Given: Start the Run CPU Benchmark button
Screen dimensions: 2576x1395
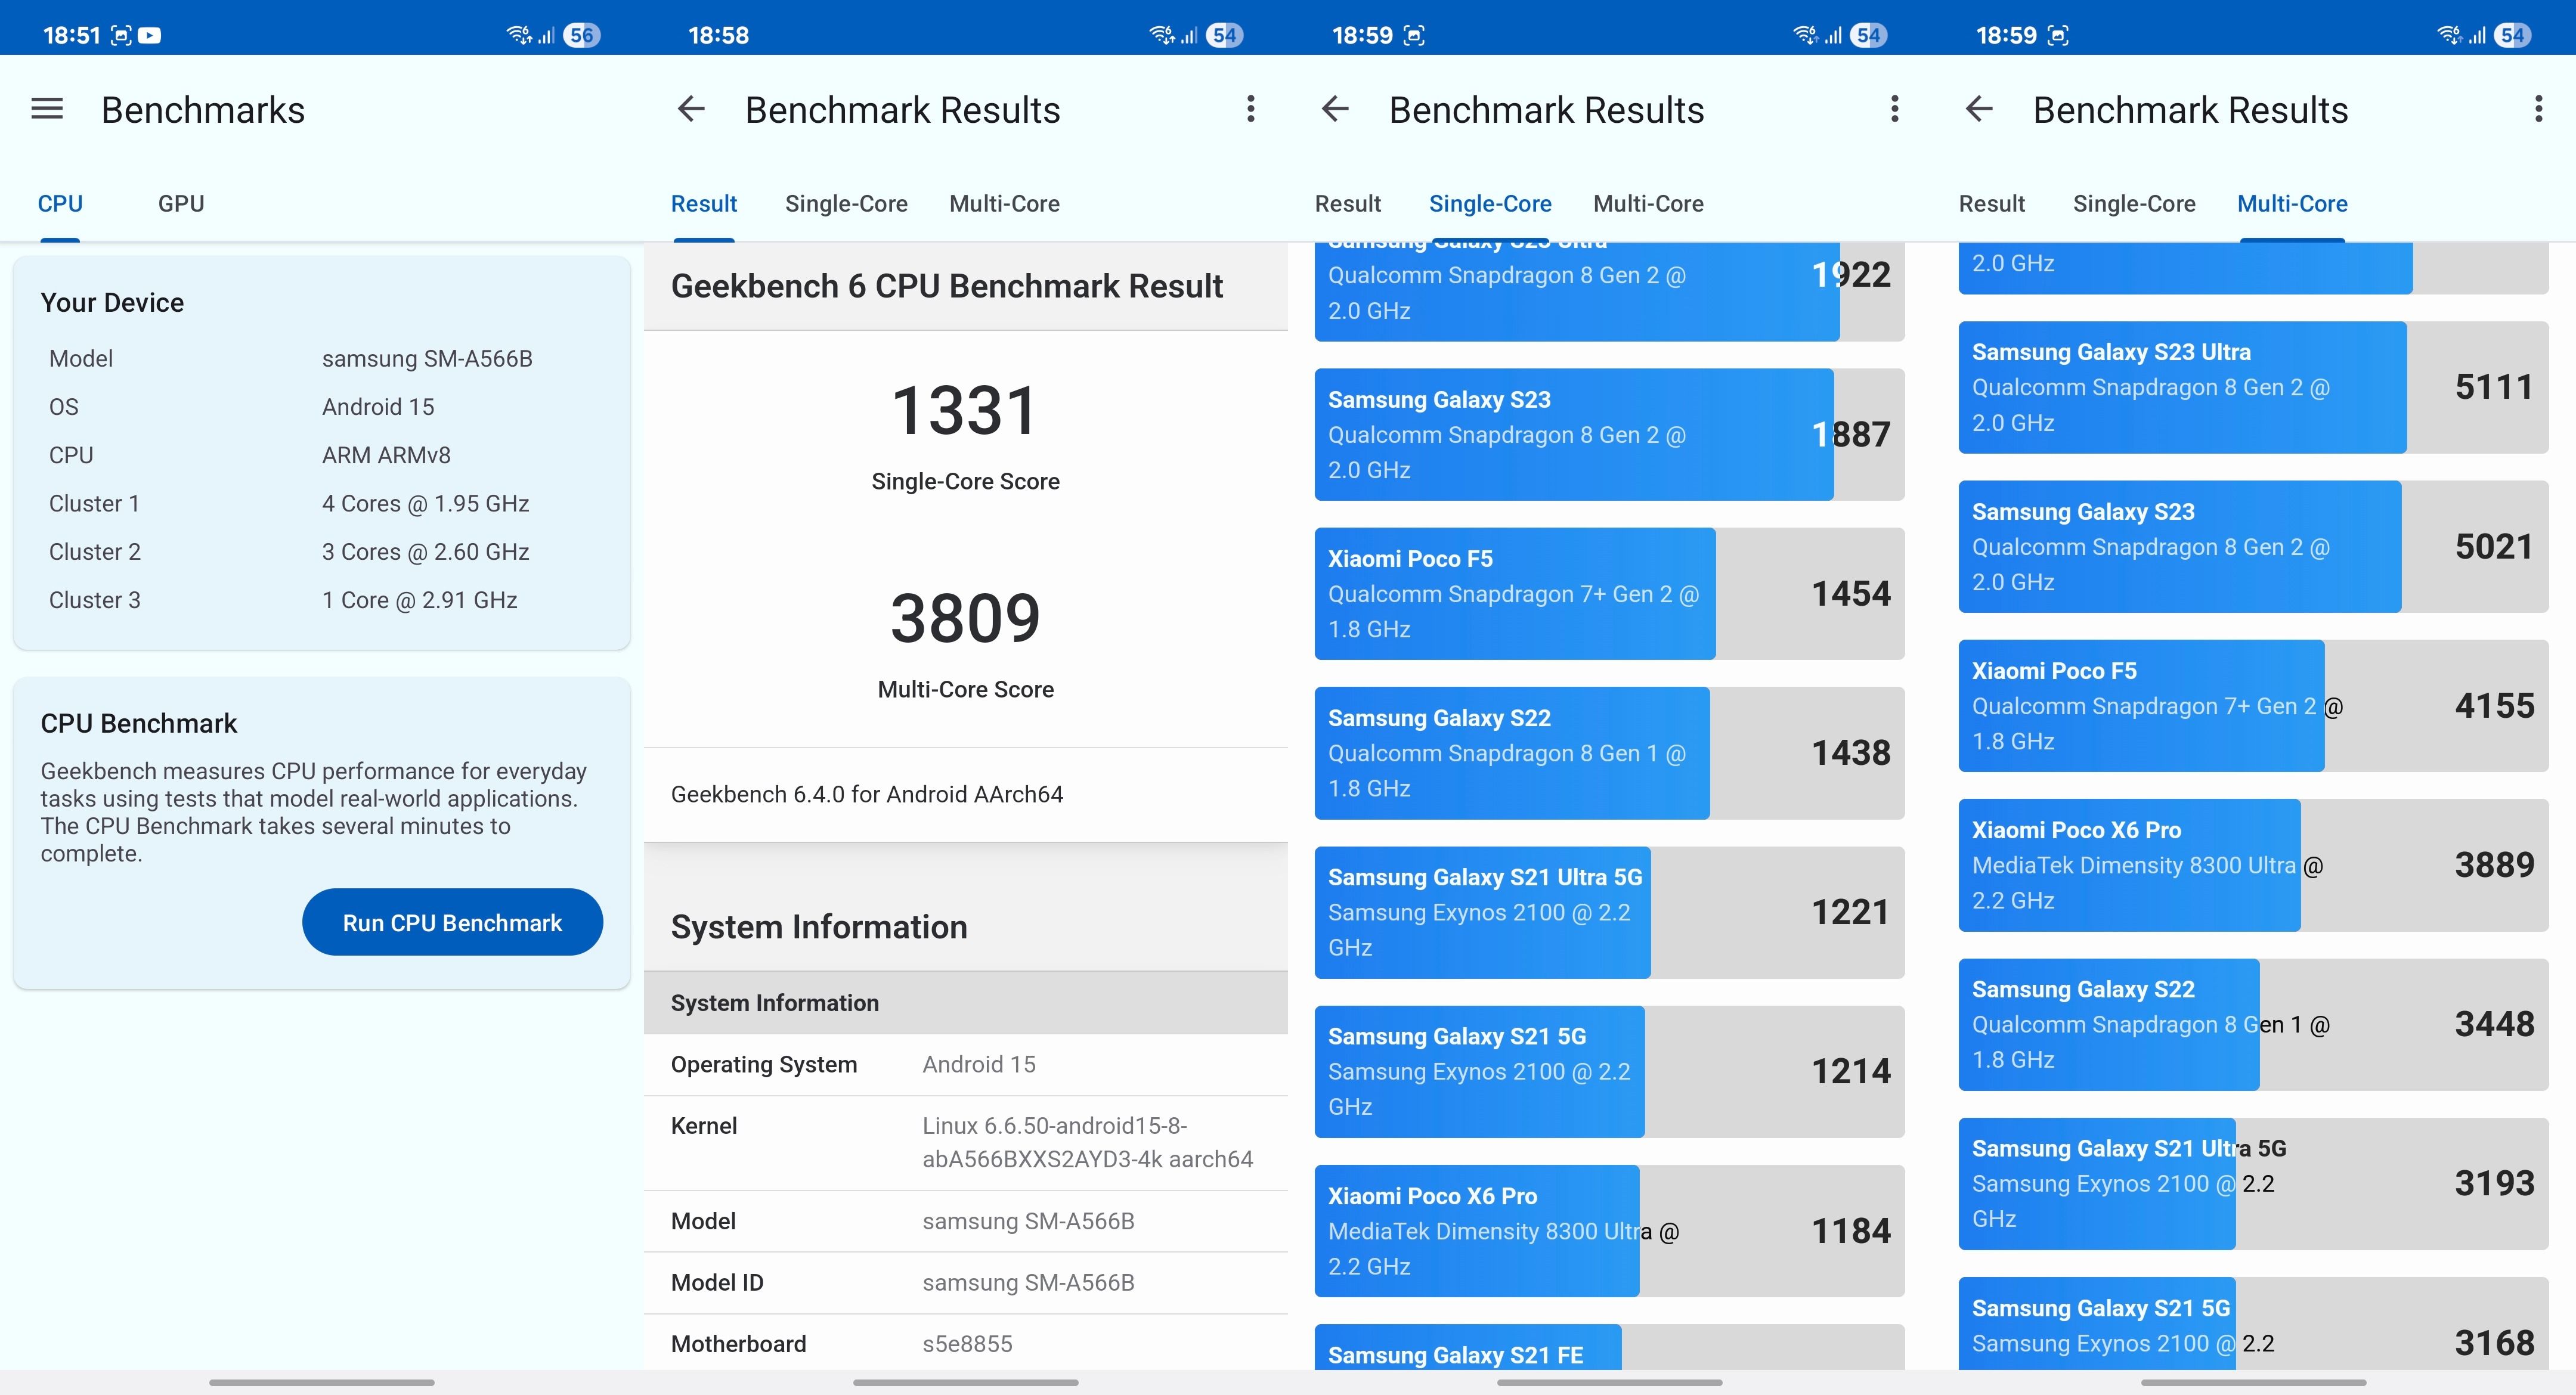Looking at the screenshot, I should pyautogui.click(x=452, y=922).
